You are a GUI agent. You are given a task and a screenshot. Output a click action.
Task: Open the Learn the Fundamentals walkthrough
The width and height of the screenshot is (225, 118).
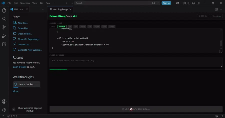coord(26,84)
